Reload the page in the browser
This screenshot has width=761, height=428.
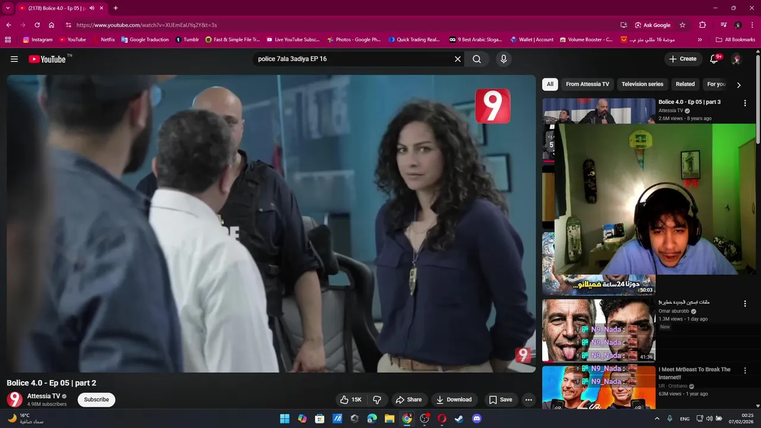(x=37, y=25)
